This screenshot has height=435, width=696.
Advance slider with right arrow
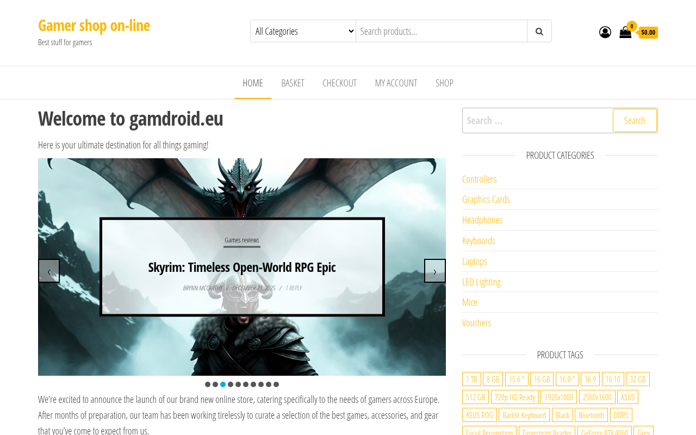435,271
